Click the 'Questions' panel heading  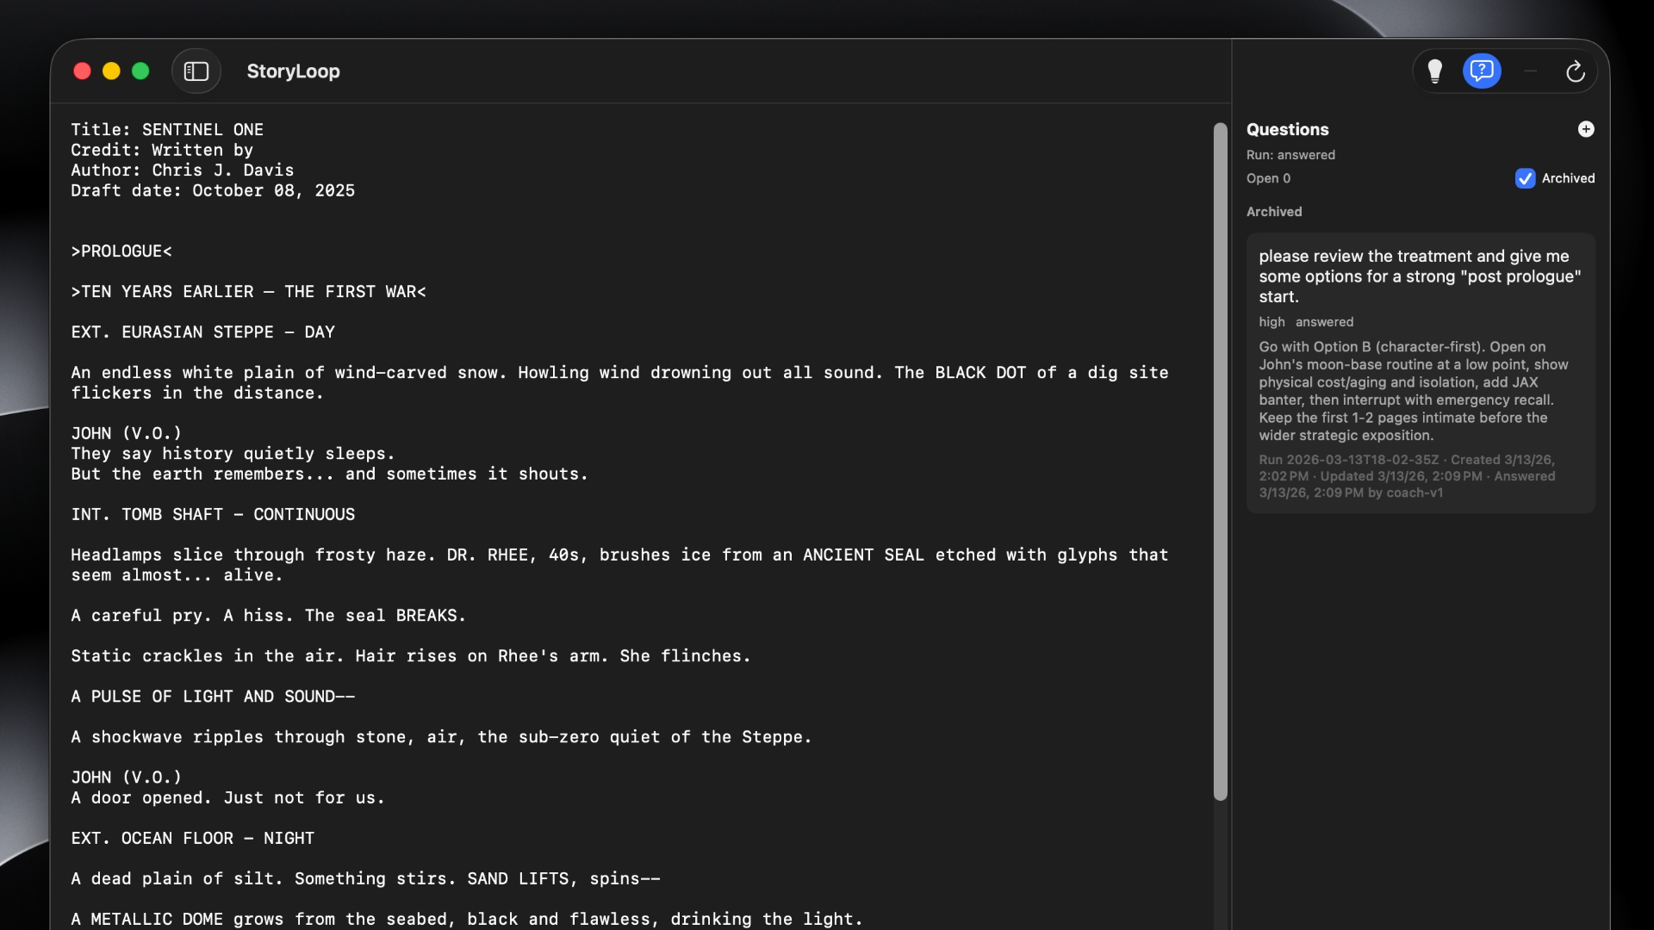pos(1287,130)
